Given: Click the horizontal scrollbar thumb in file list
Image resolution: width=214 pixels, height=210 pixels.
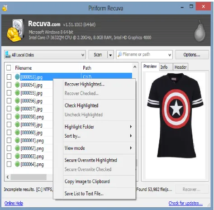Looking at the screenshot, I should coord(29,177).
